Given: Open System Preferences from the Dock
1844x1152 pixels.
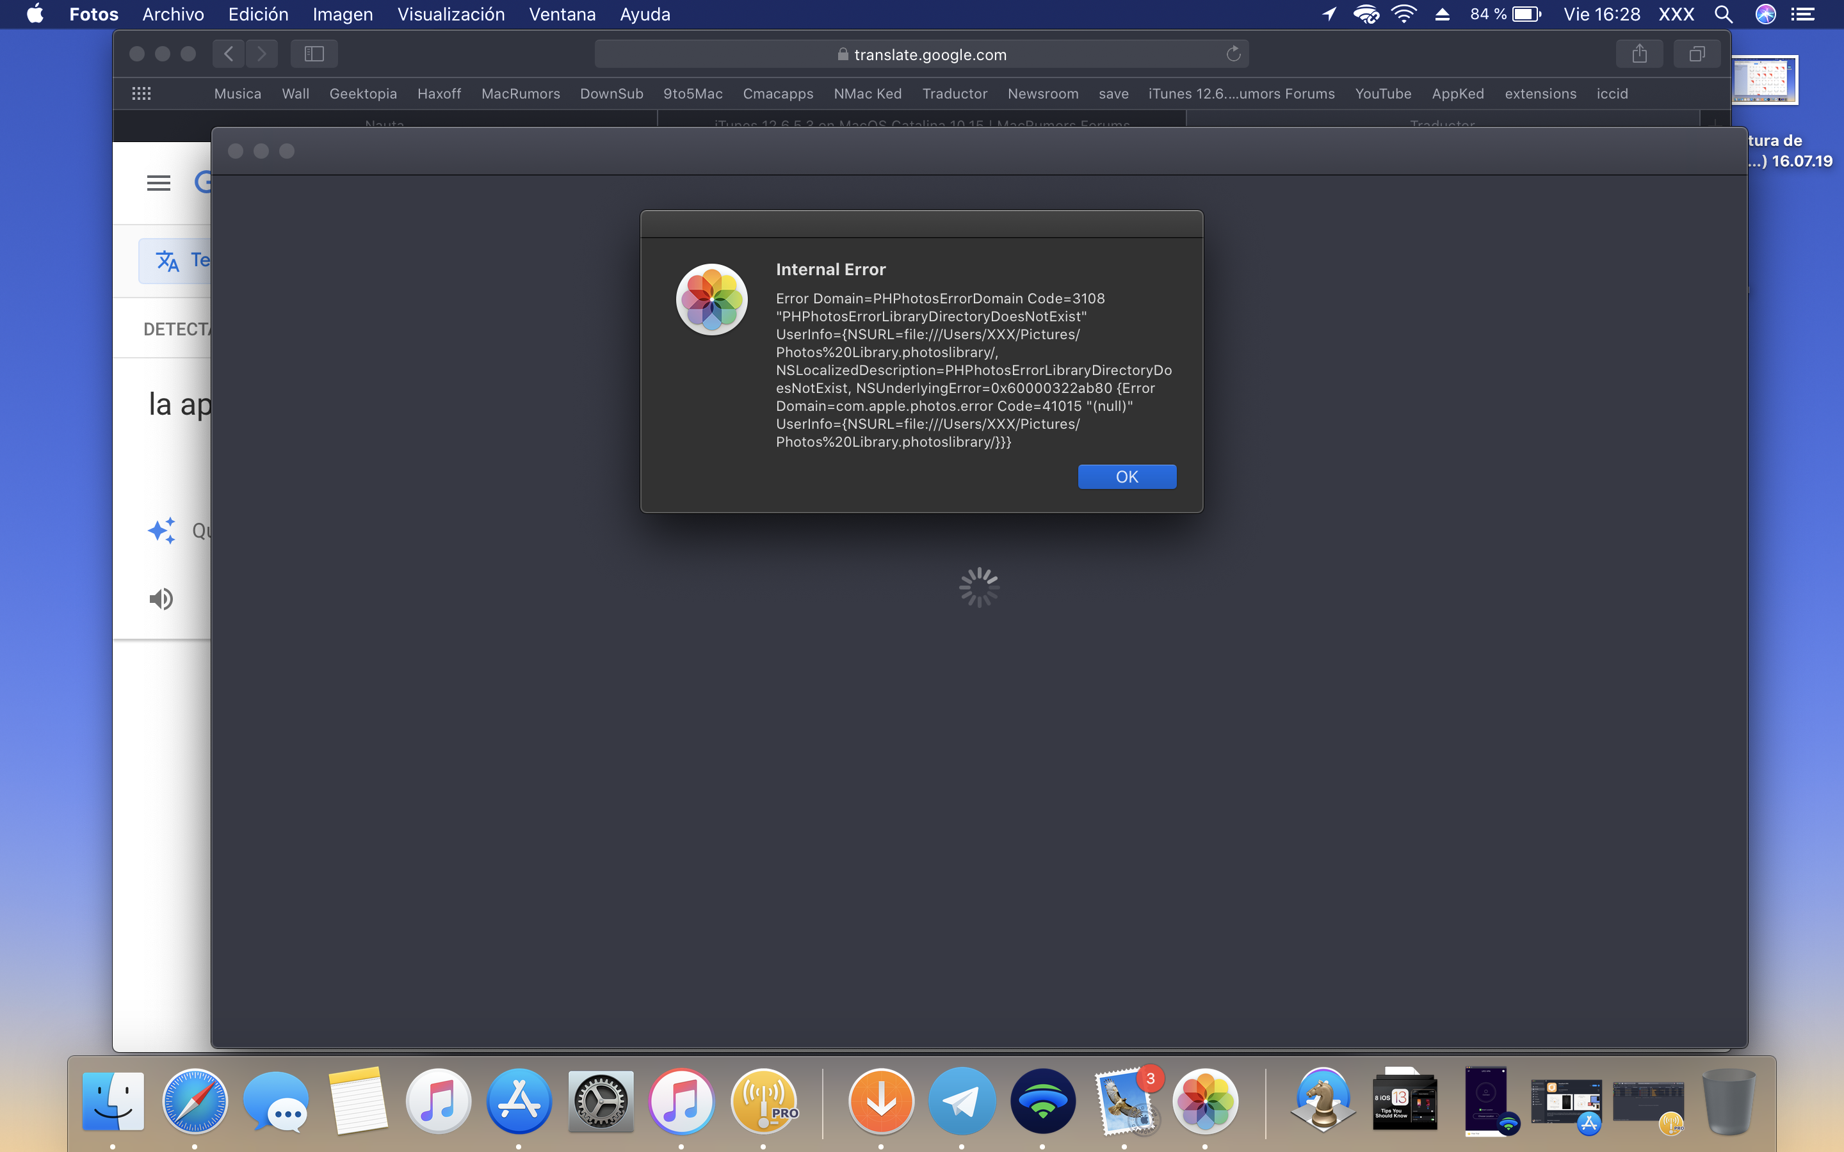Looking at the screenshot, I should pyautogui.click(x=601, y=1101).
